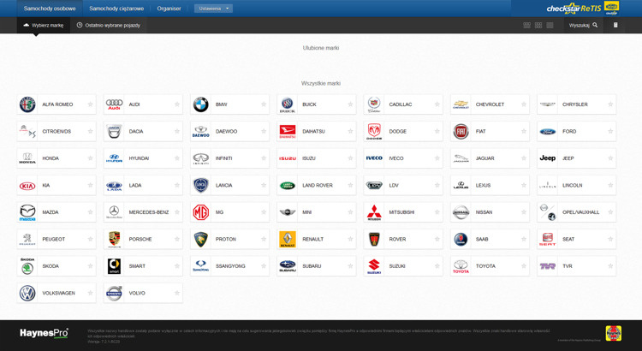This screenshot has height=351, width=642.
Task: Open the Seat brand tile
Action: 576,239
